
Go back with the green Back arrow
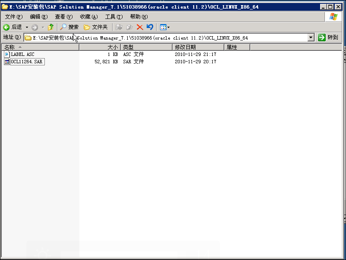(13, 27)
